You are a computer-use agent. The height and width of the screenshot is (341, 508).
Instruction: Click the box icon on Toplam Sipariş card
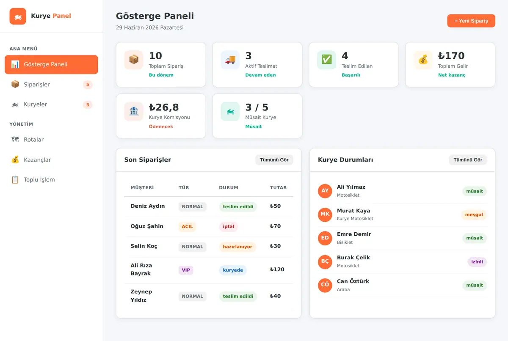pos(134,60)
